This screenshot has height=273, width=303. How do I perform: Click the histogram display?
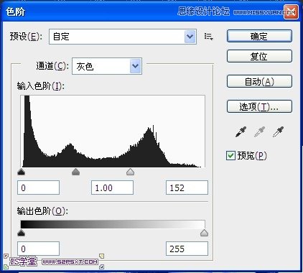[x=113, y=131]
